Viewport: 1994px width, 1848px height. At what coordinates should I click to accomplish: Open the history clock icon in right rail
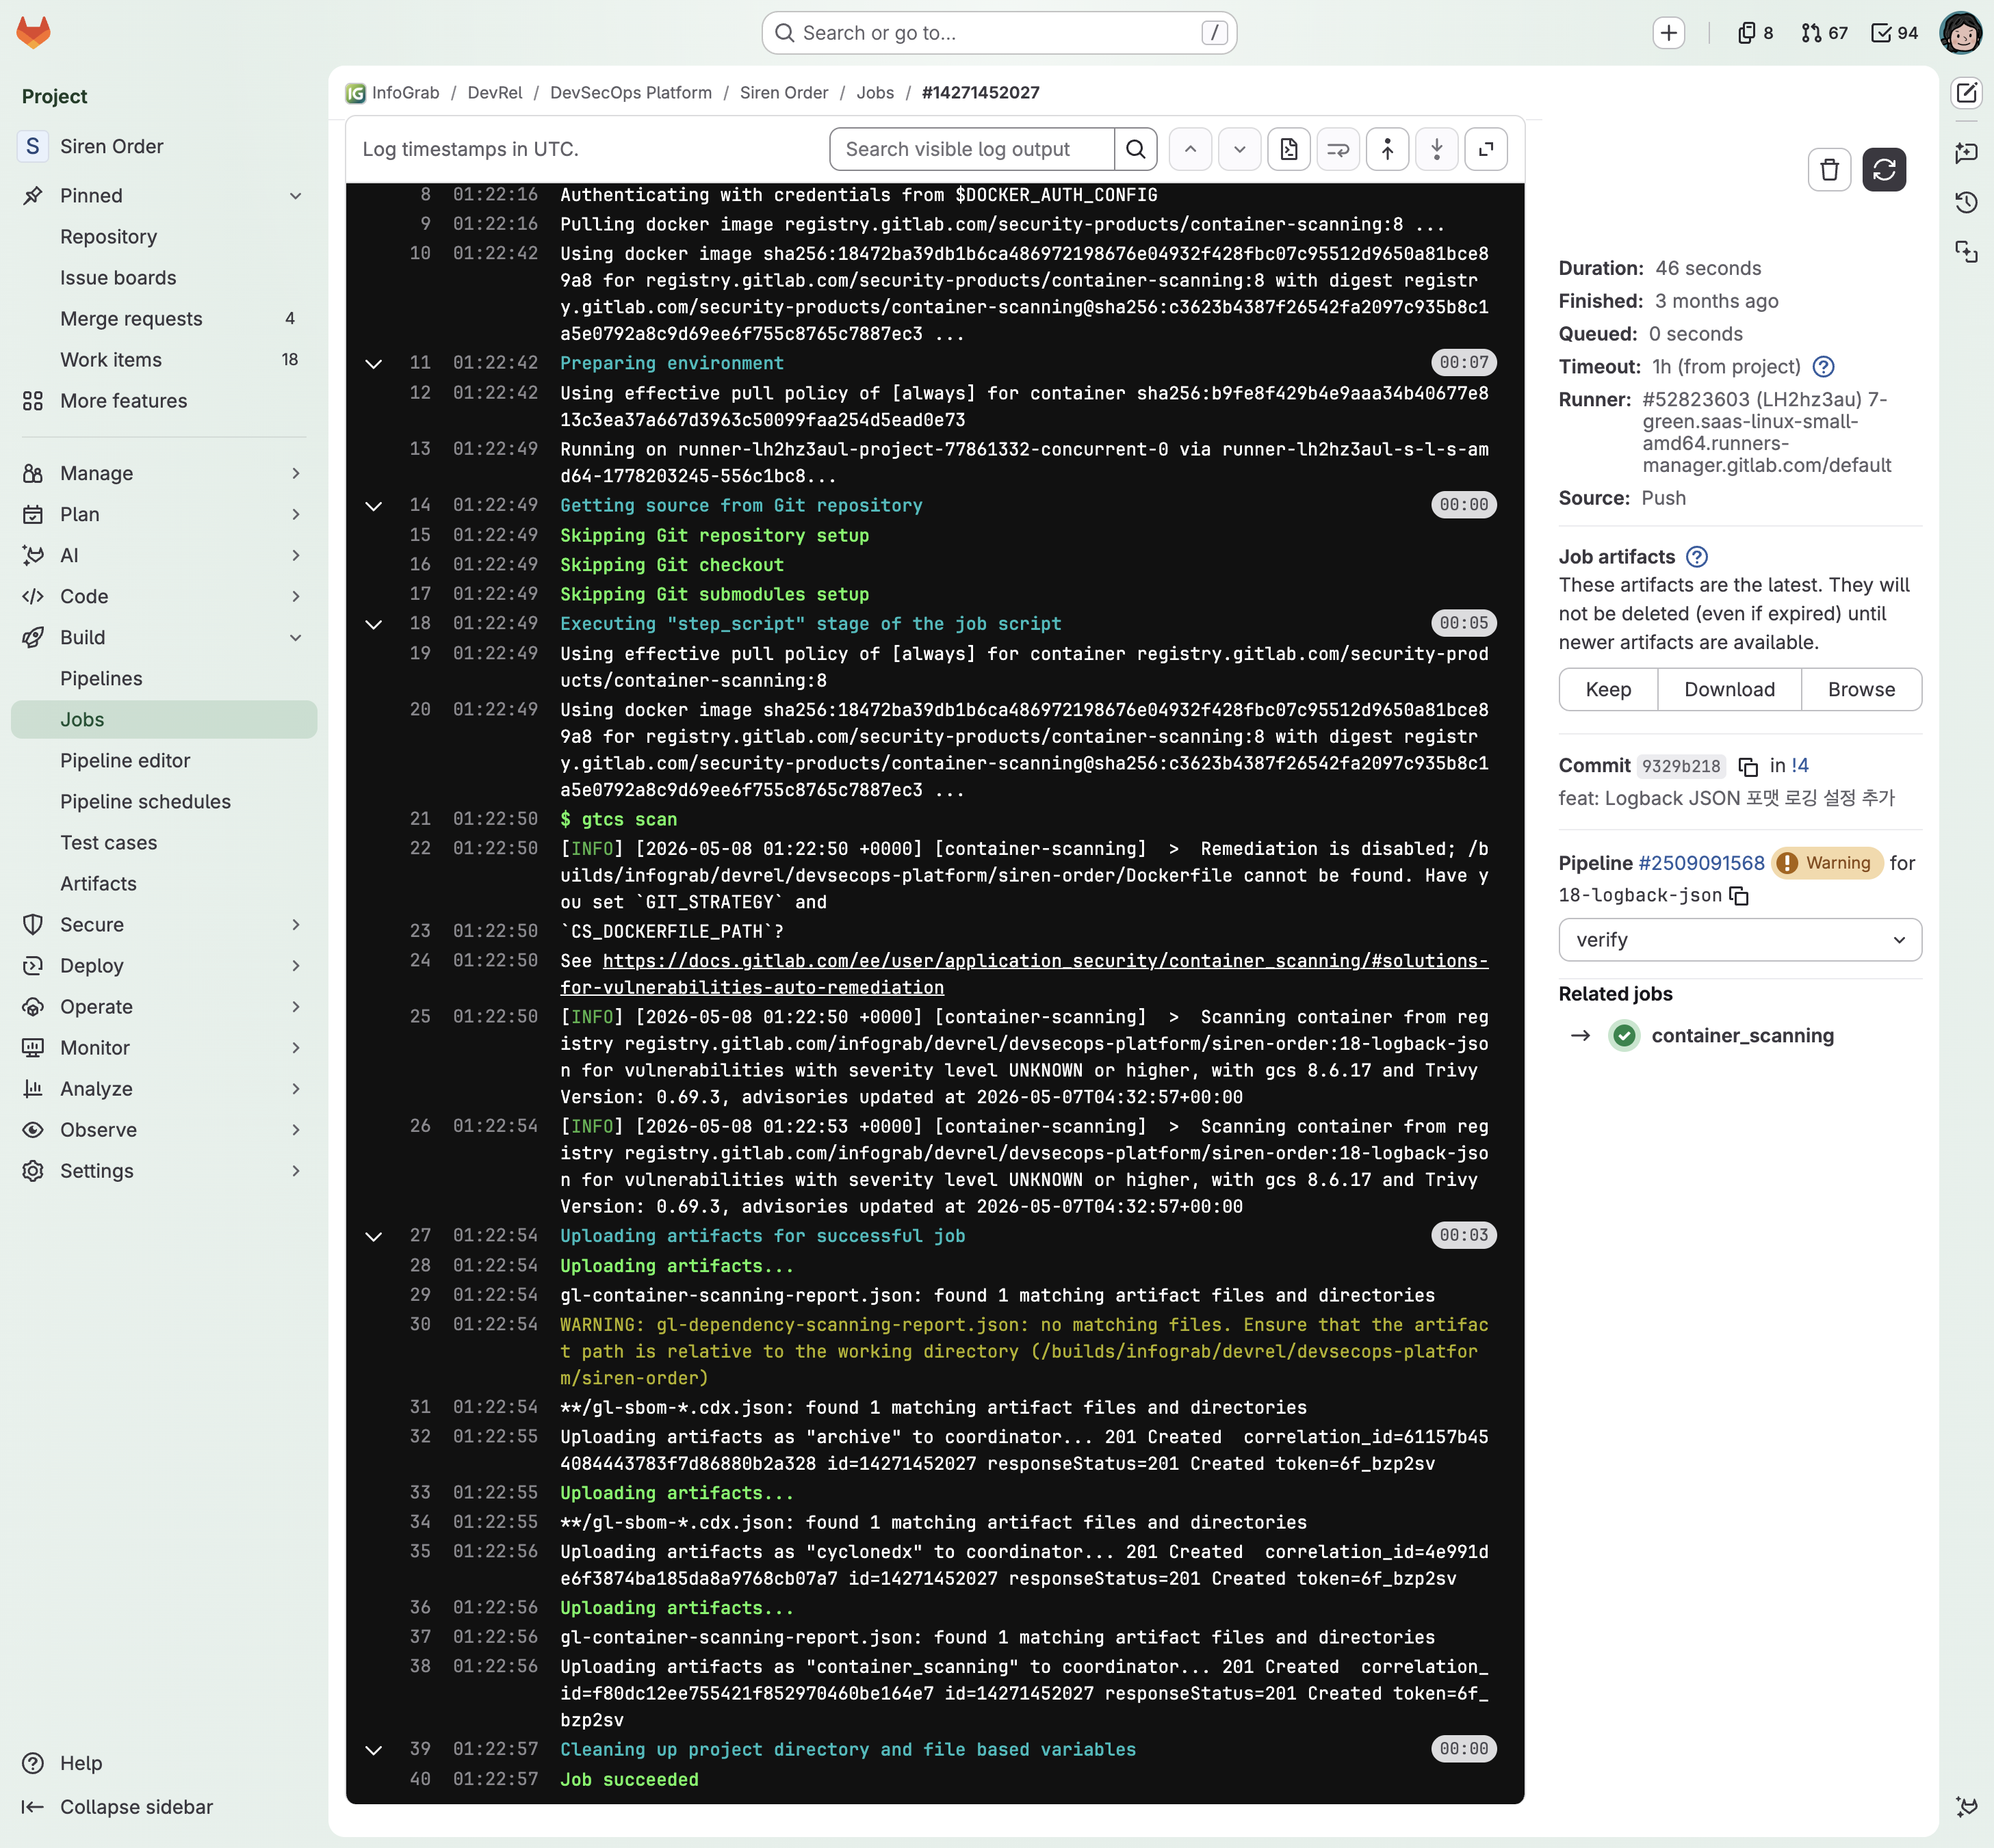pos(1966,202)
